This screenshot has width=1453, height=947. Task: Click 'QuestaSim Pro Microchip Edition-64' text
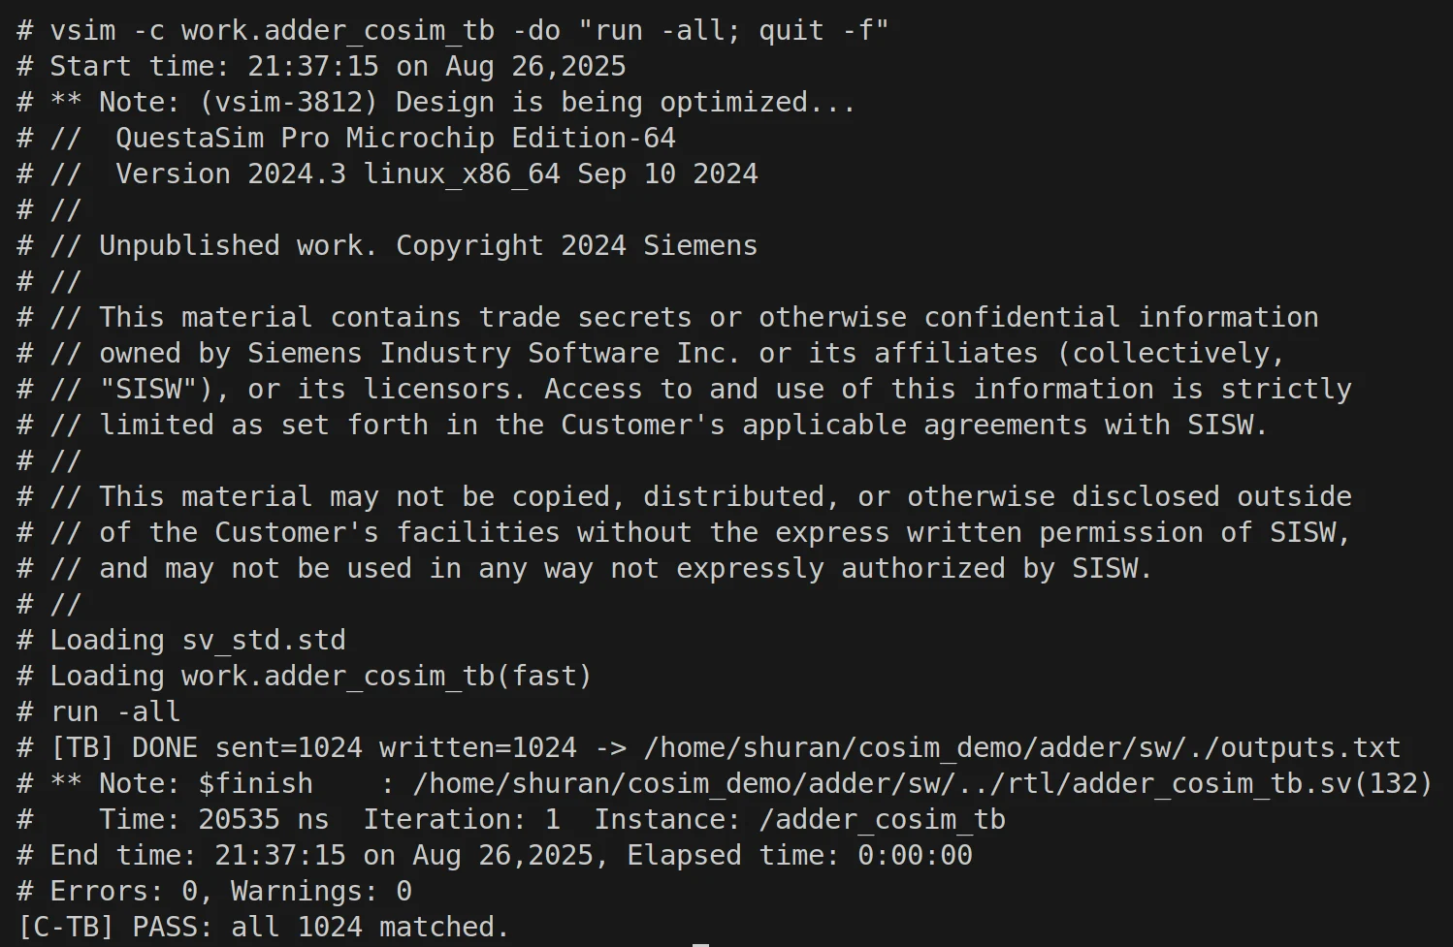pos(396,138)
